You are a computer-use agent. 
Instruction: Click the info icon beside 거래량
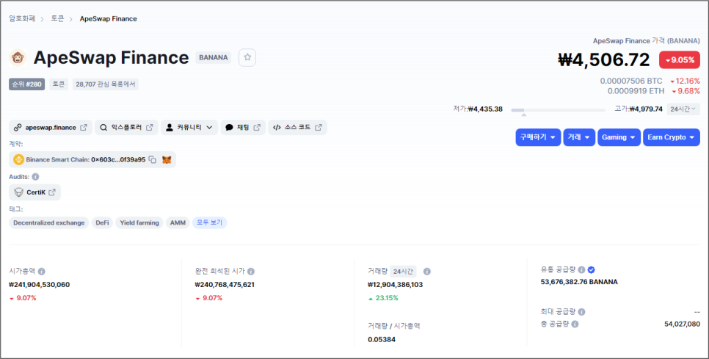point(427,272)
